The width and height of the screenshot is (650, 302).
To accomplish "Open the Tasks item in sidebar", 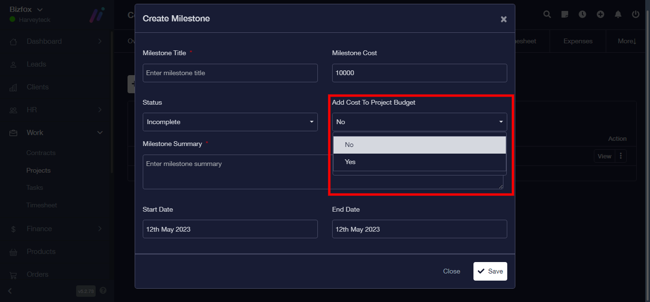I will coord(35,188).
